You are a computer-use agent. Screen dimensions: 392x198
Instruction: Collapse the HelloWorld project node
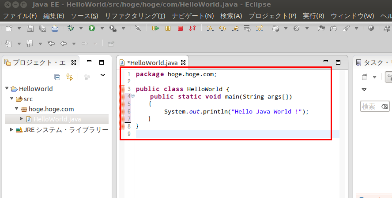point(7,88)
